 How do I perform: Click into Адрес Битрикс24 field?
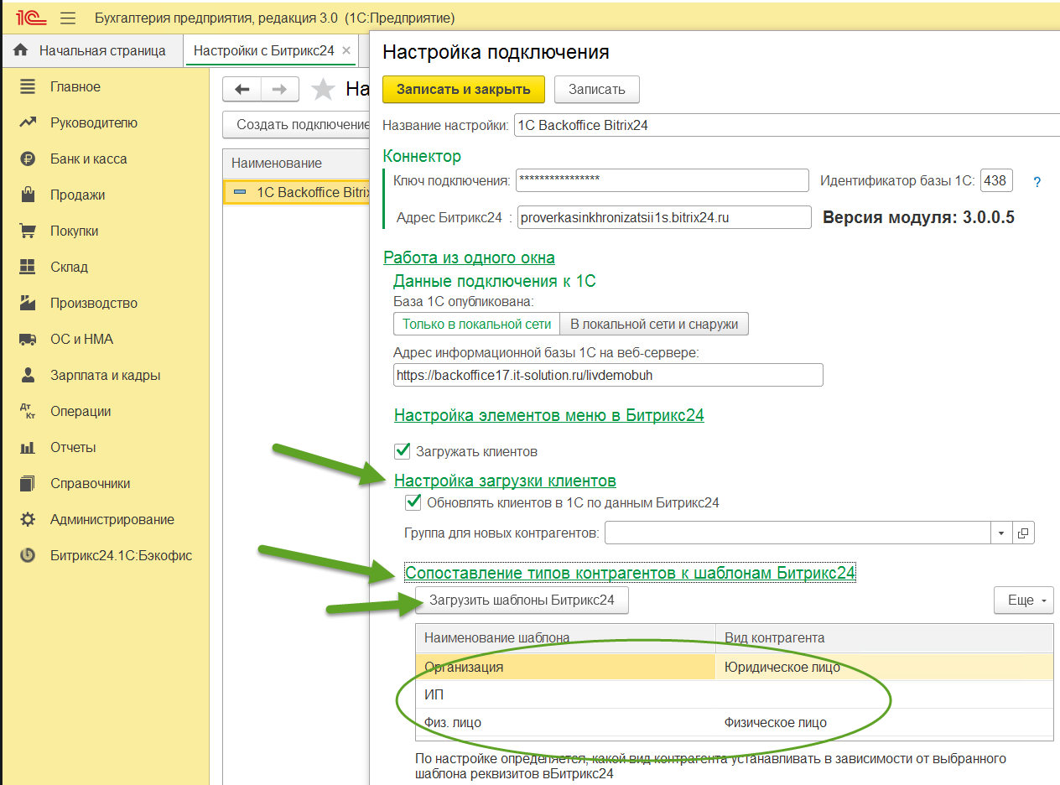pyautogui.click(x=664, y=217)
